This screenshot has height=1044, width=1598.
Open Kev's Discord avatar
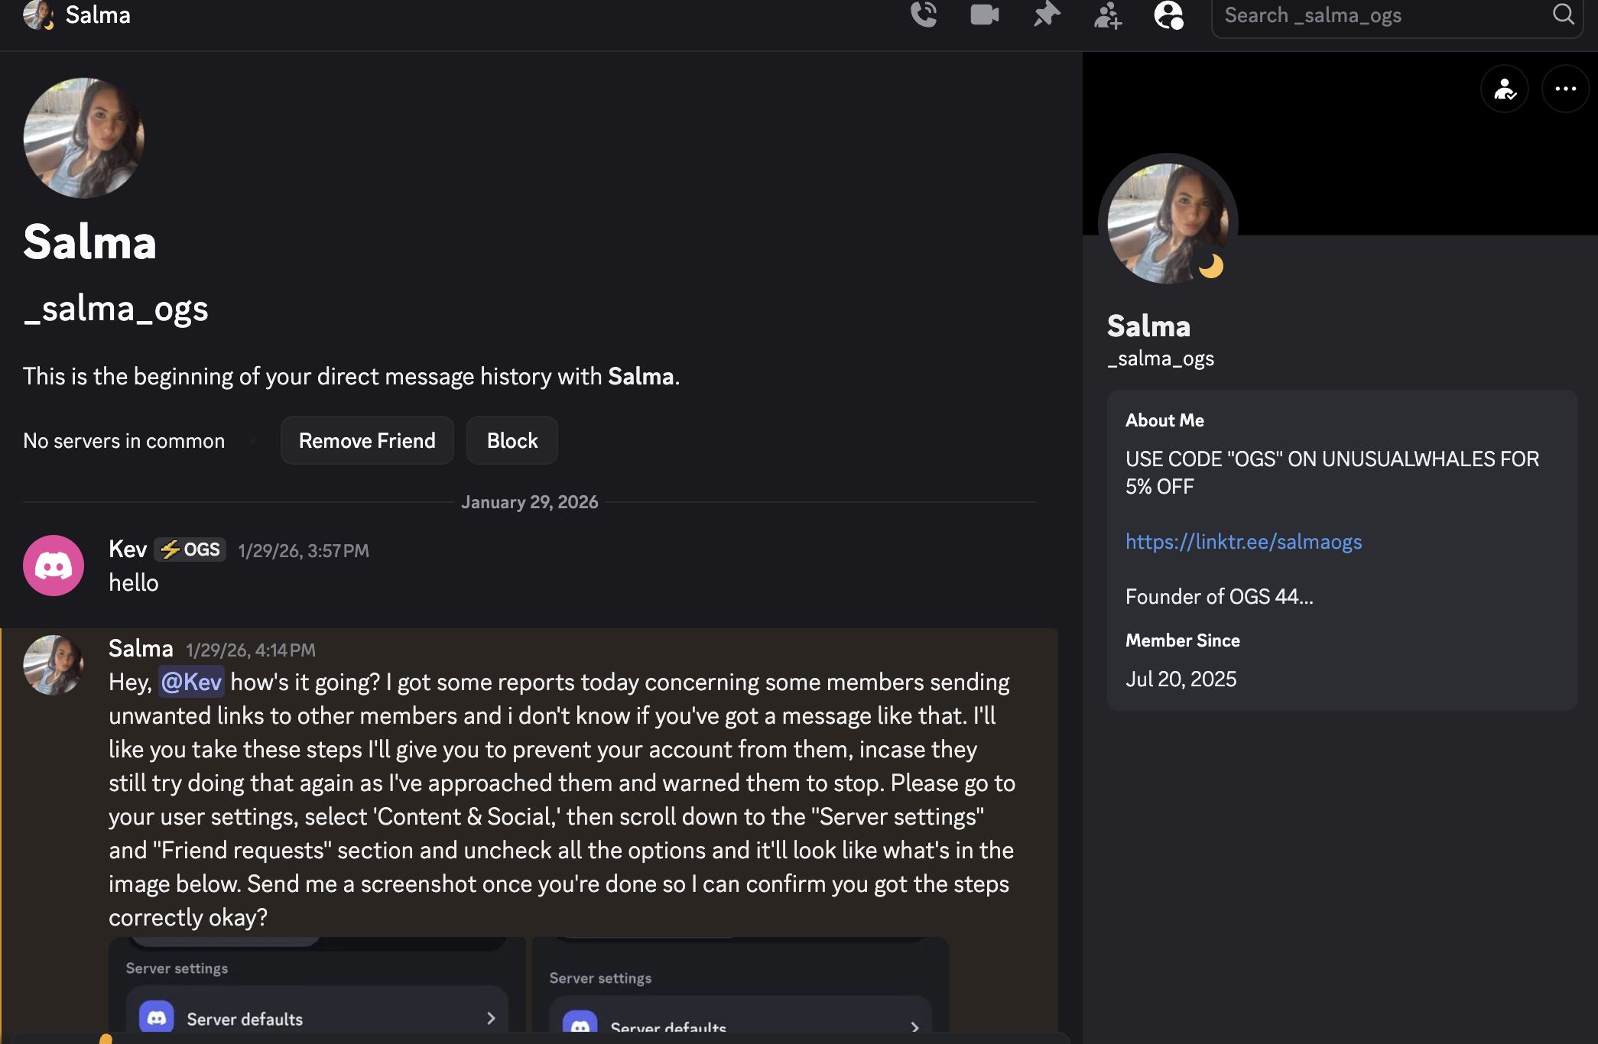coord(53,565)
